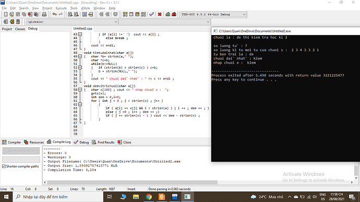The height and width of the screenshot is (202, 360).
Task: Open the AStyle menu
Action: [86, 8]
